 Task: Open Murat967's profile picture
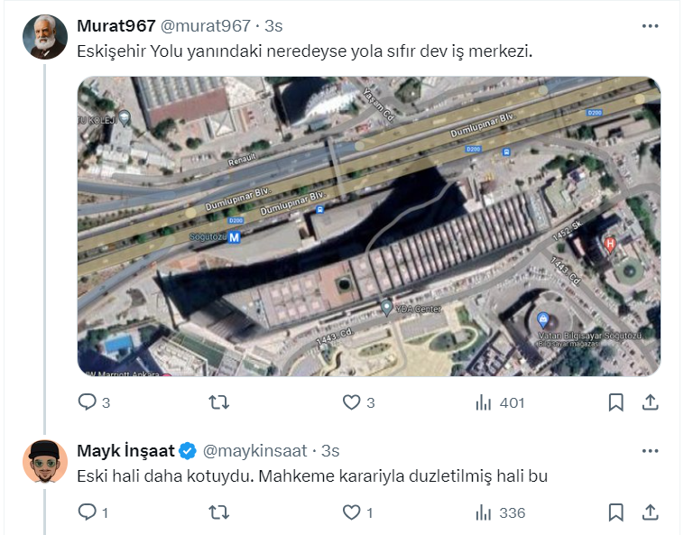(x=44, y=37)
